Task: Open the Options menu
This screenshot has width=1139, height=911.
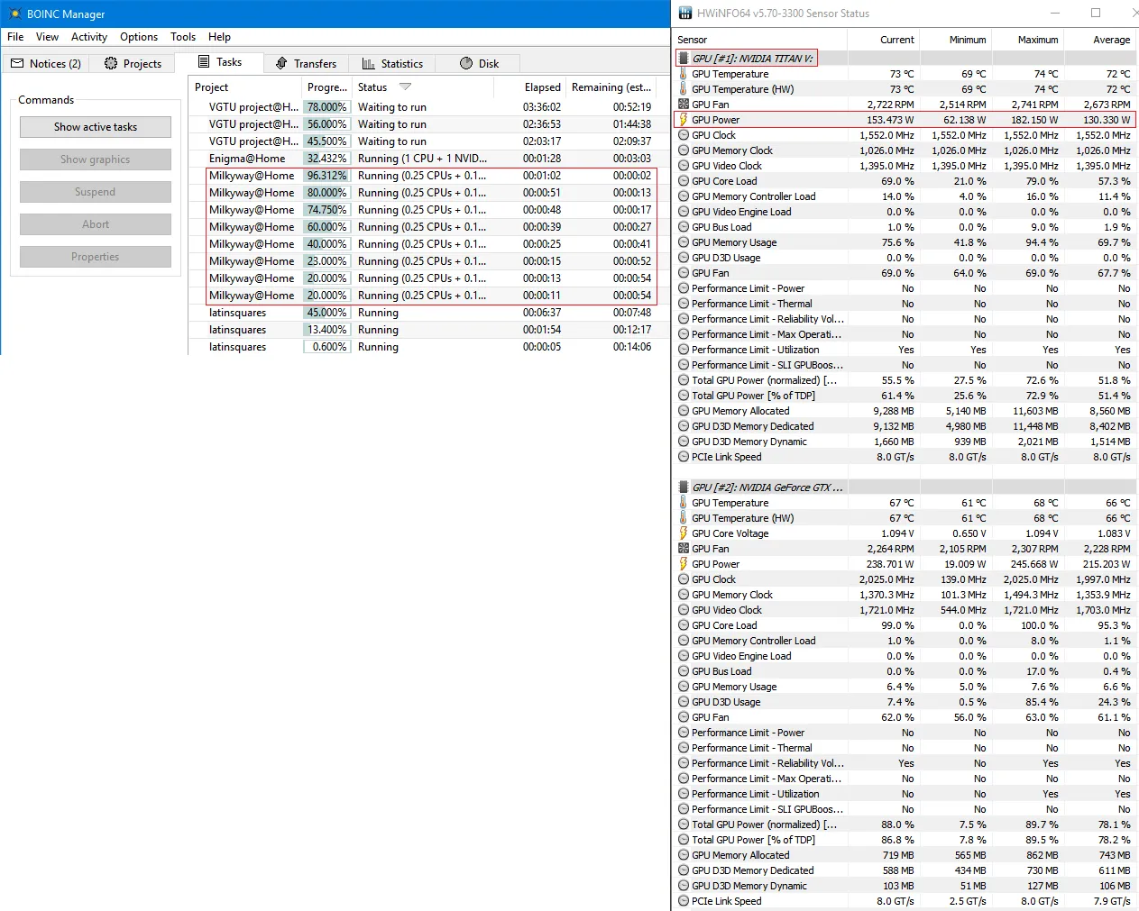Action: (x=139, y=37)
